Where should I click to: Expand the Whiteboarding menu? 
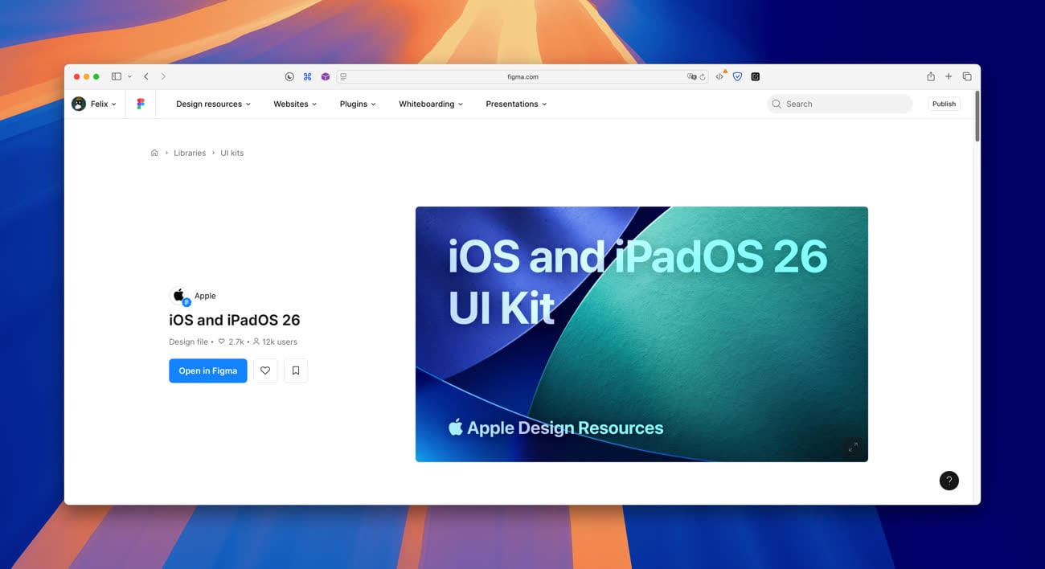pyautogui.click(x=431, y=104)
